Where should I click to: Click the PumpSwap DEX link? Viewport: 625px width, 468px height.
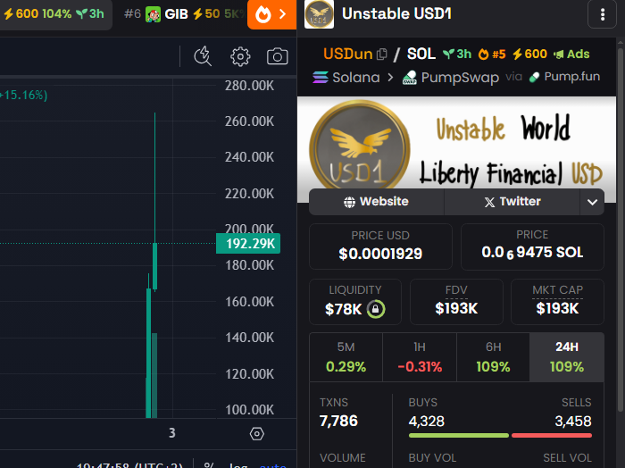[450, 77]
